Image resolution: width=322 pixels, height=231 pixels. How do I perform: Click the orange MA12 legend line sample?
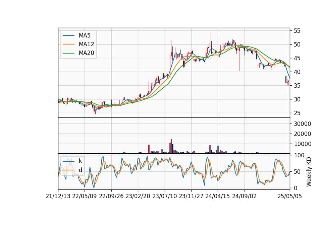[68, 44]
